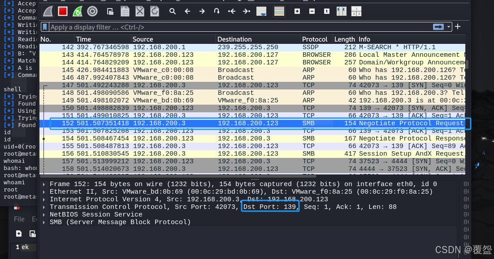
Task: Open a capture file icon
Action: 110,12
